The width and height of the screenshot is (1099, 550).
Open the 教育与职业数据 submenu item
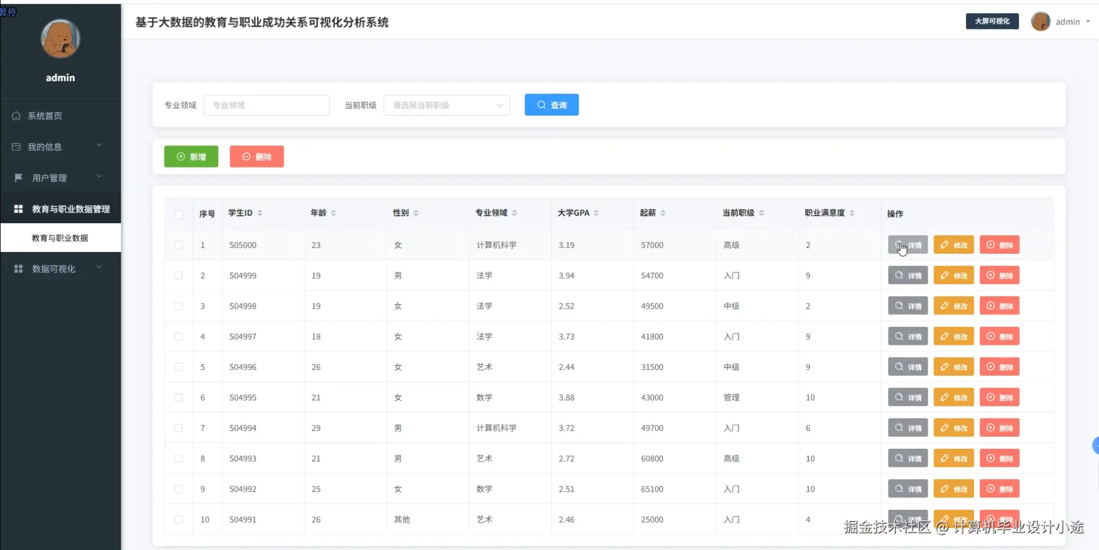click(60, 238)
